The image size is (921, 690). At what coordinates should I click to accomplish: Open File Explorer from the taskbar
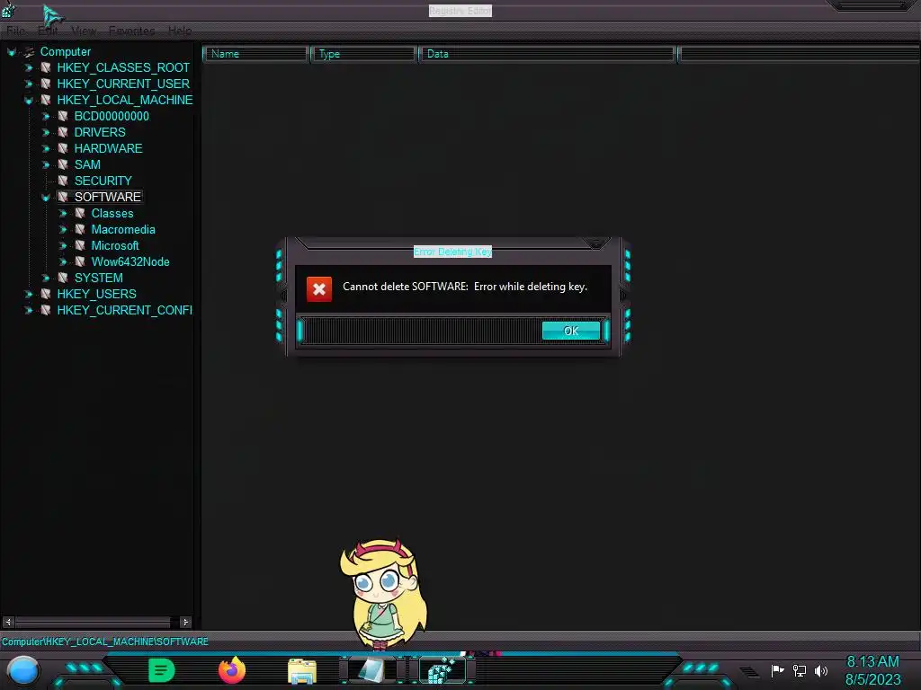pyautogui.click(x=302, y=671)
